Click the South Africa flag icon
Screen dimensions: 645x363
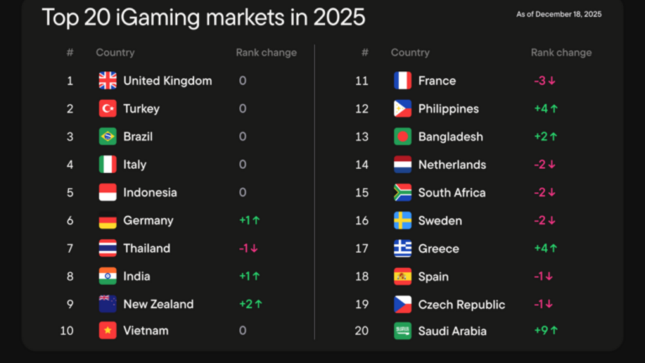402,193
